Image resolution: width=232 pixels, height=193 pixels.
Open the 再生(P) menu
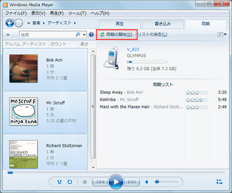[57, 13]
